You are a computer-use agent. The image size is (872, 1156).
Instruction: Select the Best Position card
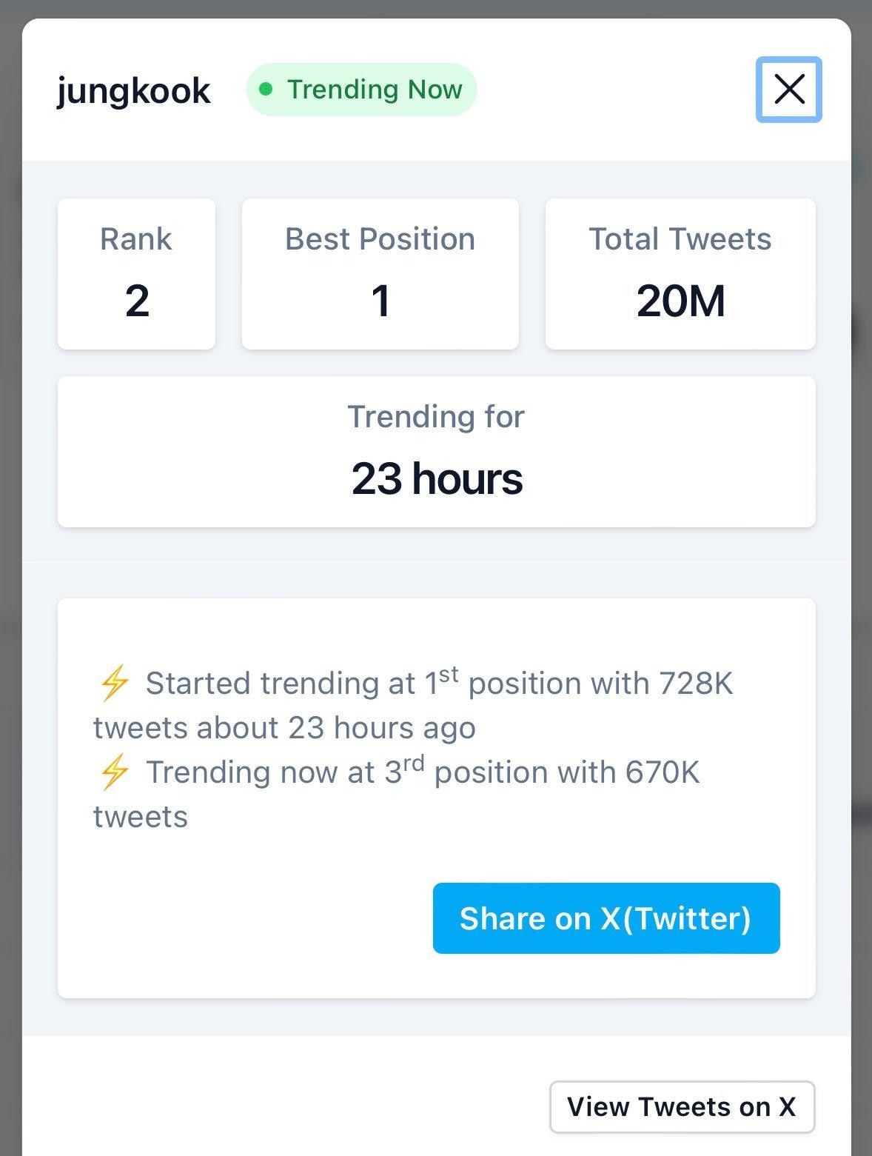tap(380, 274)
